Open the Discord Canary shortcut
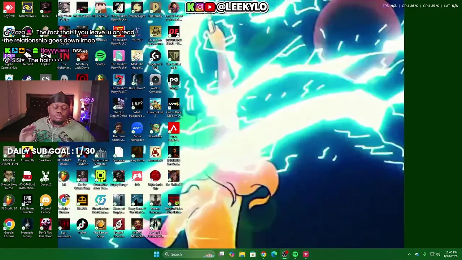The height and width of the screenshot is (260, 462). [45, 205]
